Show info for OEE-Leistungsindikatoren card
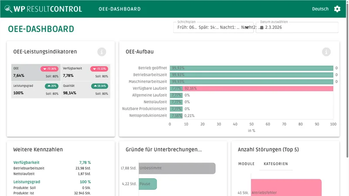 tap(102, 52)
